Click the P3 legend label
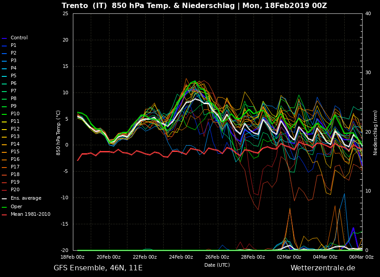This screenshot has height=277, width=380. [x=13, y=60]
